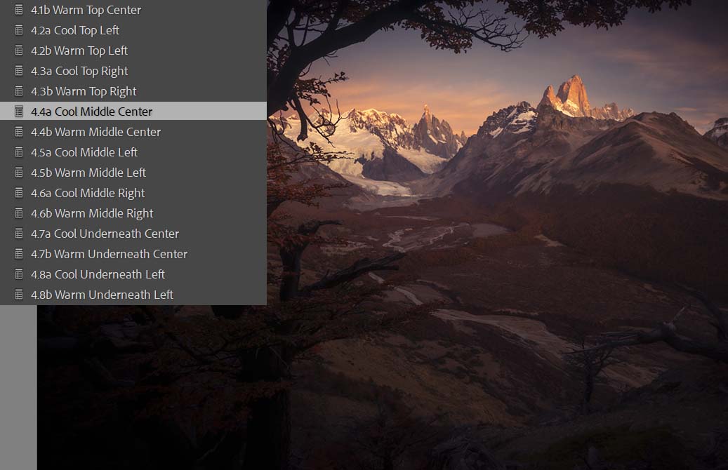
Task: Click the preset icon beside 4.5b Warm Middle Left
Action: [19, 173]
